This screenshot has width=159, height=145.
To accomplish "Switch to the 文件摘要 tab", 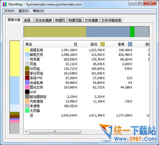I will coord(91,20).
